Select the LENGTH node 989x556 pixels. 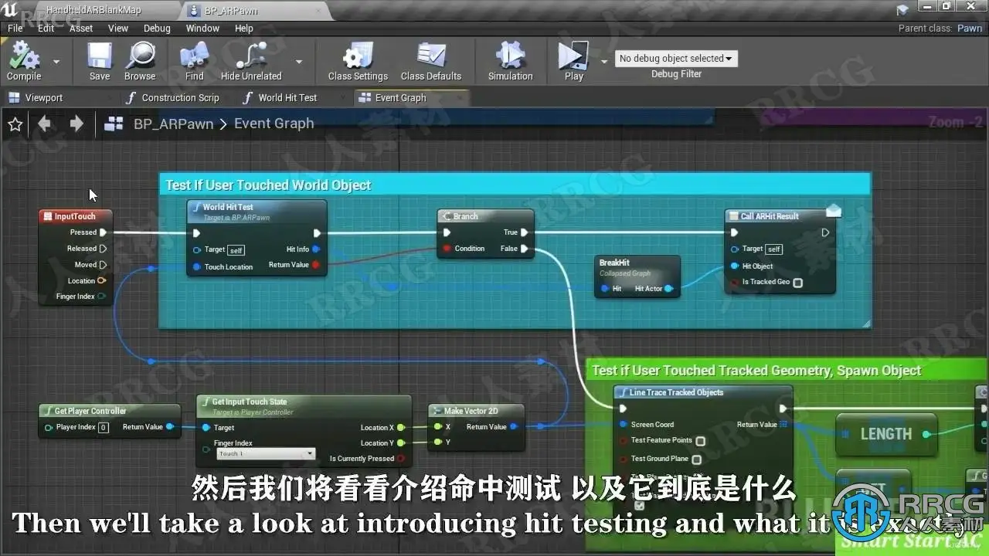(886, 434)
